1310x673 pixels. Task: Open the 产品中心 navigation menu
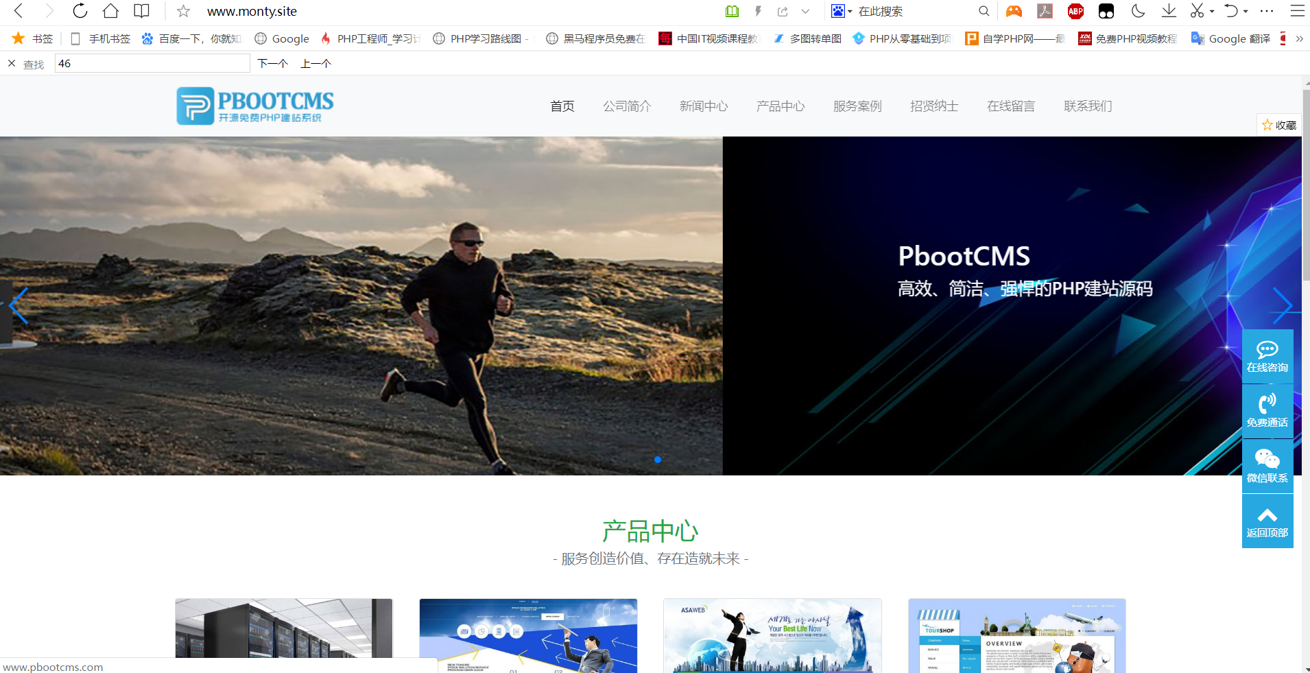point(780,106)
